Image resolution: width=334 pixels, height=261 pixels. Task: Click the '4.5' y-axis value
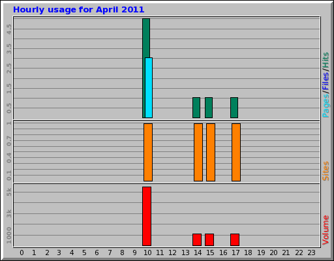click(x=9, y=29)
